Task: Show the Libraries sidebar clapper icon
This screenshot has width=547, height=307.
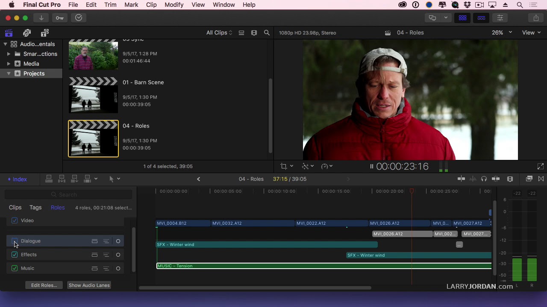Action: click(8, 33)
